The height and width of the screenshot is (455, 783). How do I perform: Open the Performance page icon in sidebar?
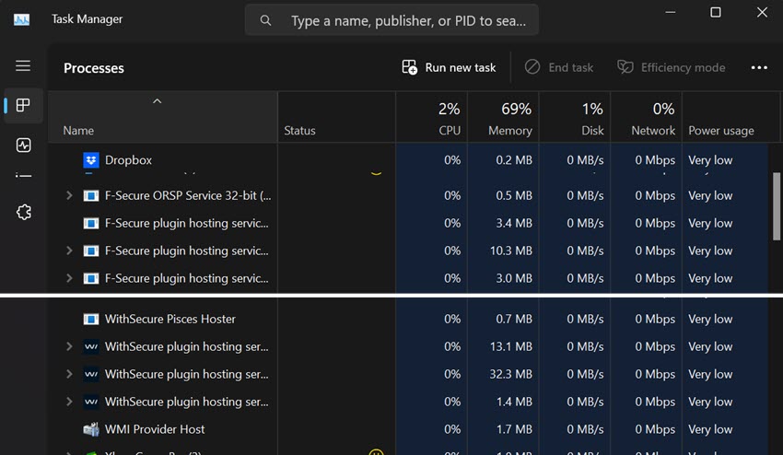23,146
